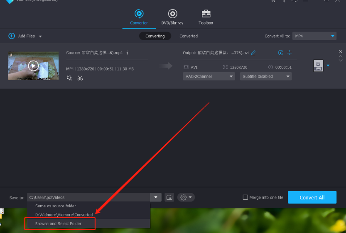Open output media info icon
Image resolution: width=346 pixels, height=233 pixels.
[x=280, y=52]
